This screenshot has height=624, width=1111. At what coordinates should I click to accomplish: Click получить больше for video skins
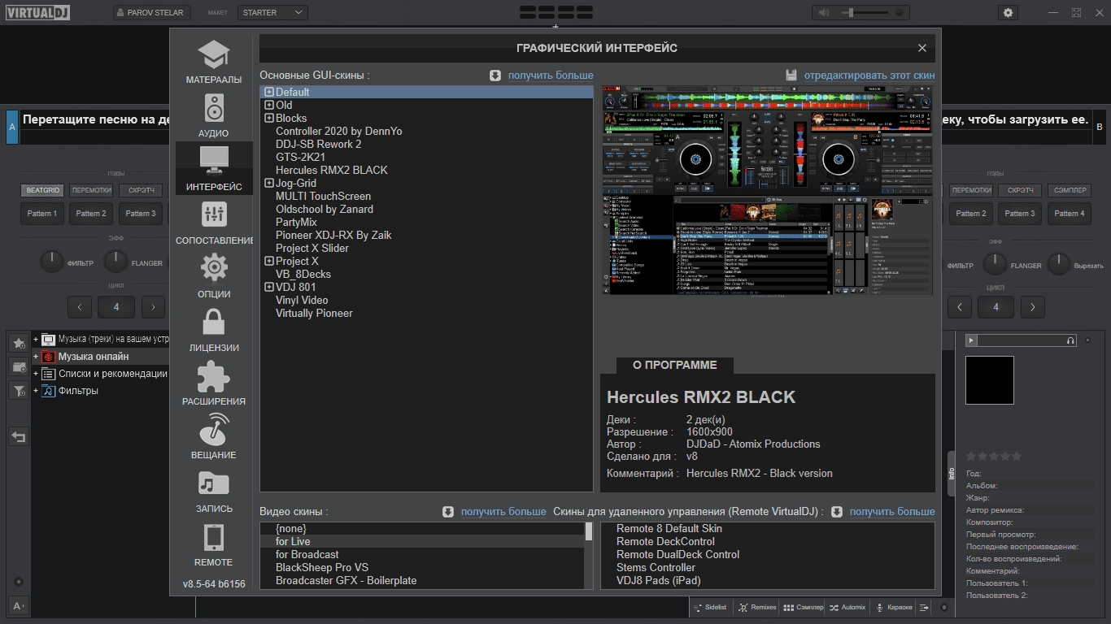(503, 512)
